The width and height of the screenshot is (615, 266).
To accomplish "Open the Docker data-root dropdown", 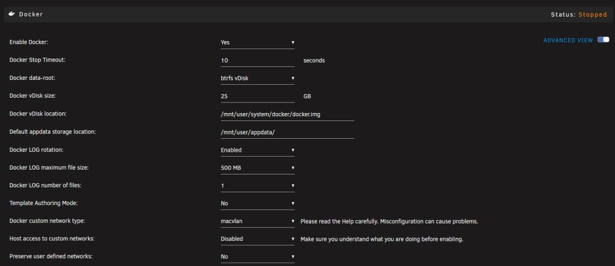I will [x=257, y=79].
